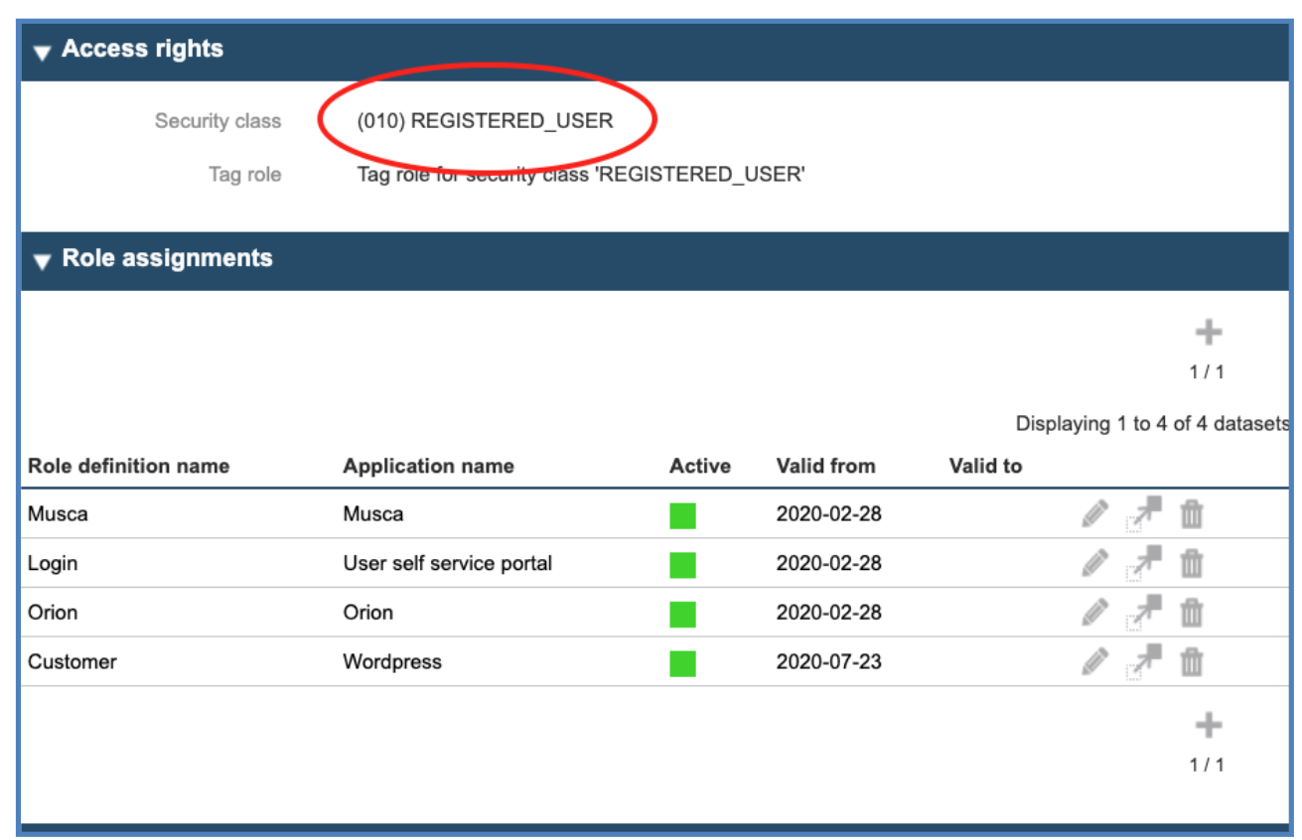The height and width of the screenshot is (840, 1302).
Task: Jump to the Orion role definition
Action: [x=1144, y=612]
